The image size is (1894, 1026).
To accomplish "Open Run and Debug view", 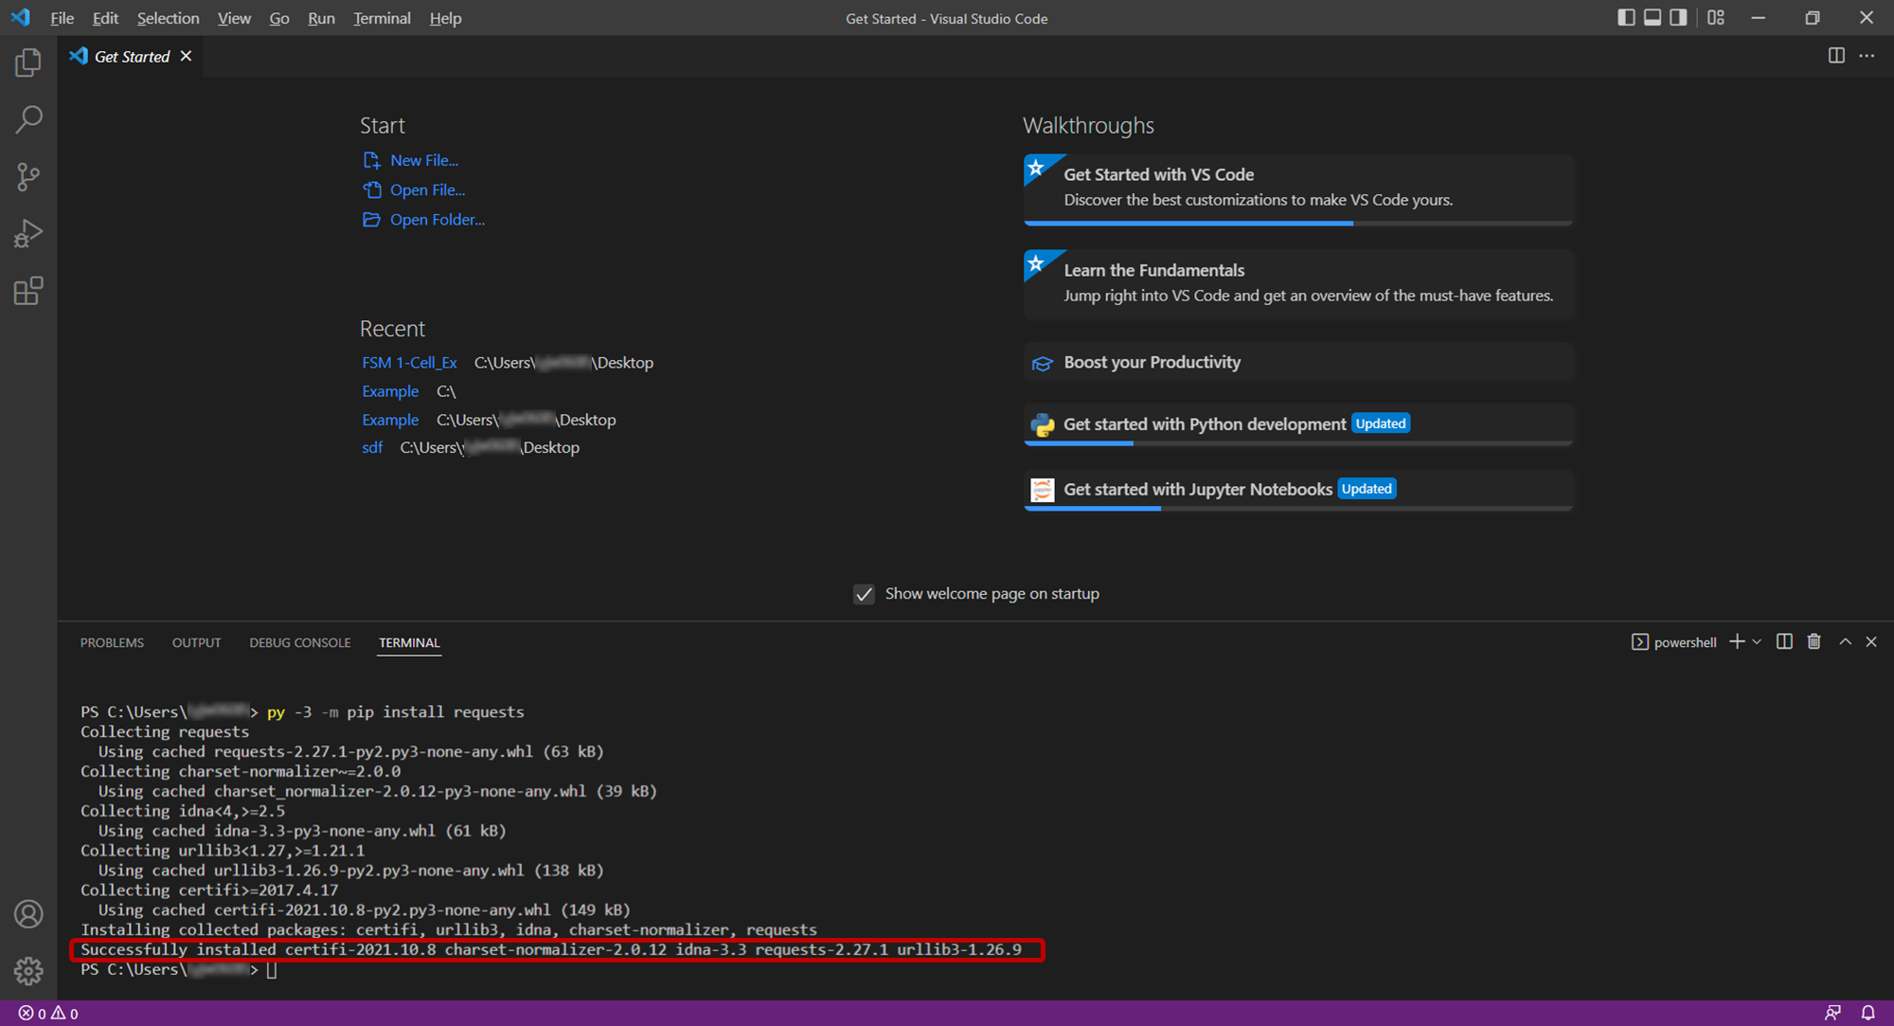I will 28,233.
